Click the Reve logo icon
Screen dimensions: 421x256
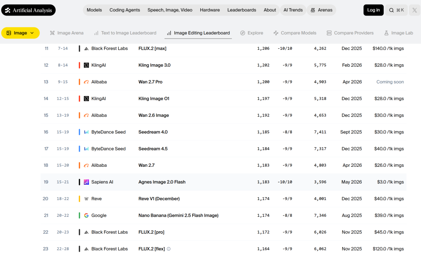(86, 199)
